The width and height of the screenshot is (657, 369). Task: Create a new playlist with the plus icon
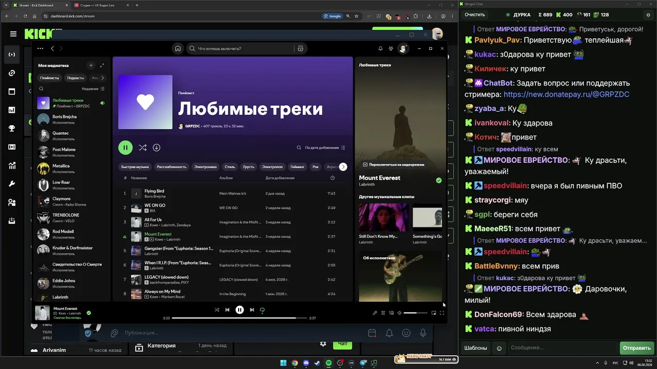[91, 66]
